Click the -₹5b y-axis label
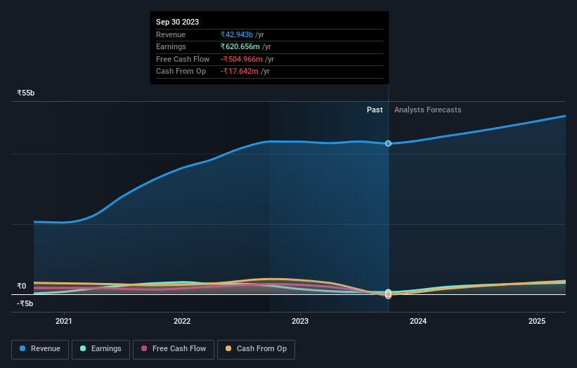The image size is (577, 368). tap(25, 303)
